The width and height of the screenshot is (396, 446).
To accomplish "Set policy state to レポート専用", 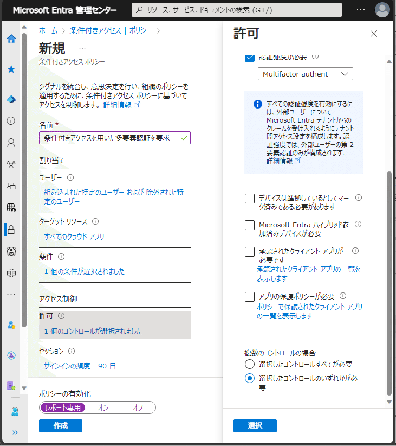I will tap(62, 407).
